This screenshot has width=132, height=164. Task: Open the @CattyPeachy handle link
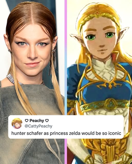coord(38,126)
